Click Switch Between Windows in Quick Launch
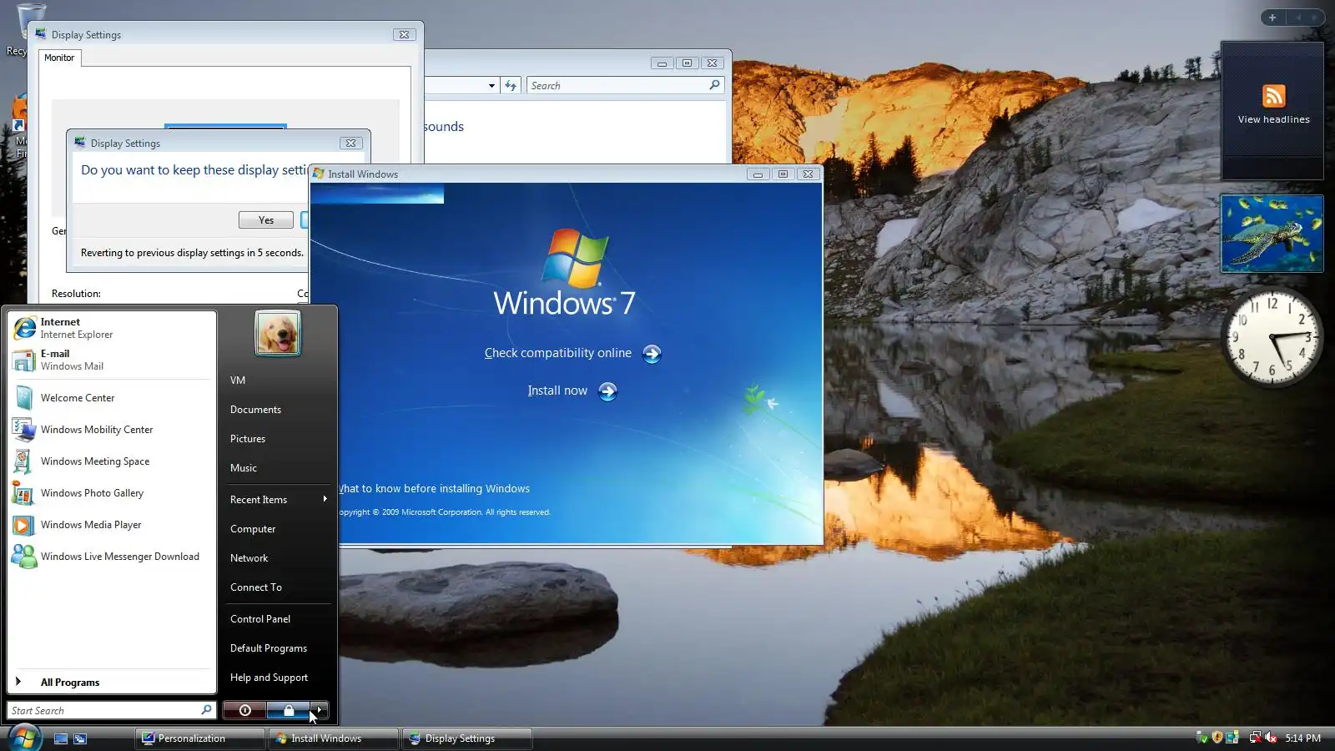This screenshot has width=1335, height=751. [x=80, y=738]
